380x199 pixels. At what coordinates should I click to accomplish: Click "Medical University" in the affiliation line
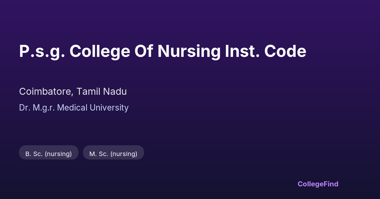point(93,108)
